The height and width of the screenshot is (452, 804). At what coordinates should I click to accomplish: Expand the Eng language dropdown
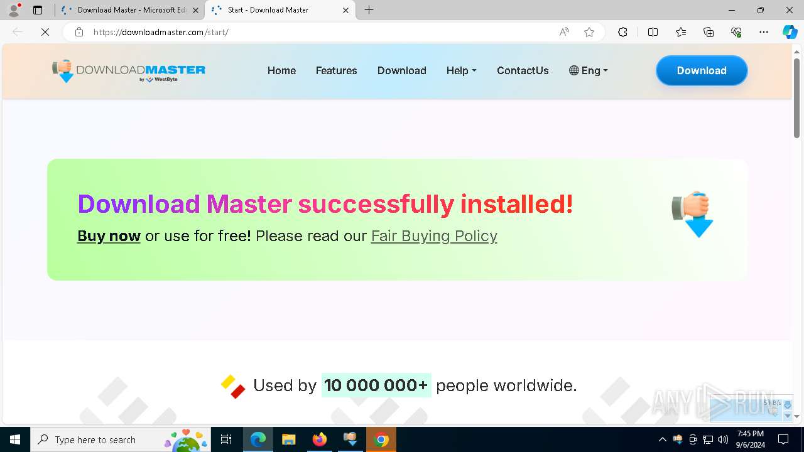click(x=589, y=70)
